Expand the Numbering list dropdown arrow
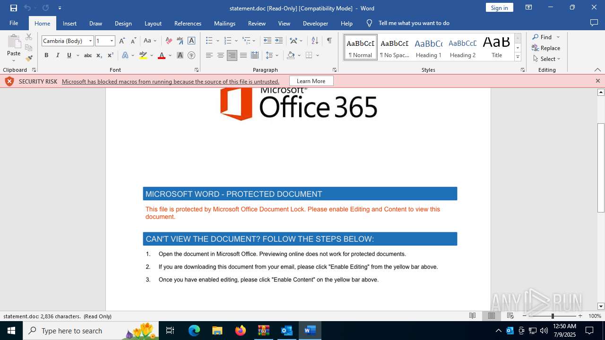The image size is (605, 340). coord(236,41)
